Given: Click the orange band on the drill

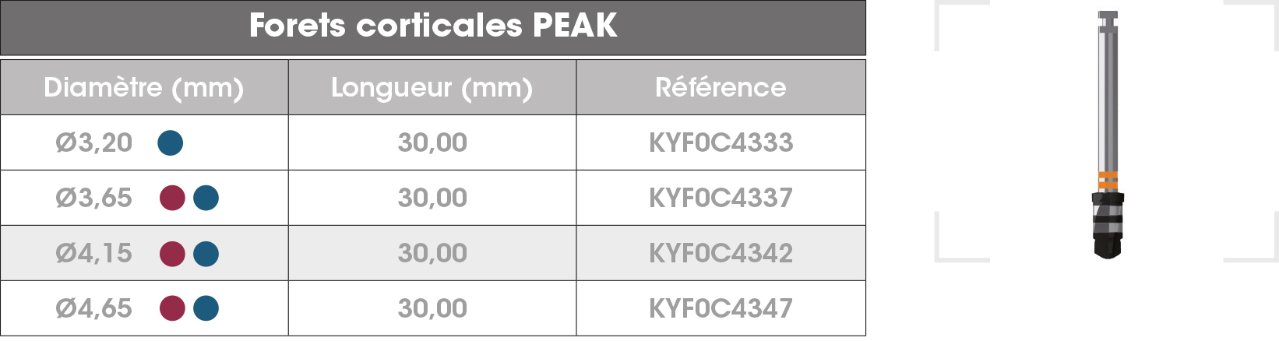Looking at the screenshot, I should [1107, 181].
